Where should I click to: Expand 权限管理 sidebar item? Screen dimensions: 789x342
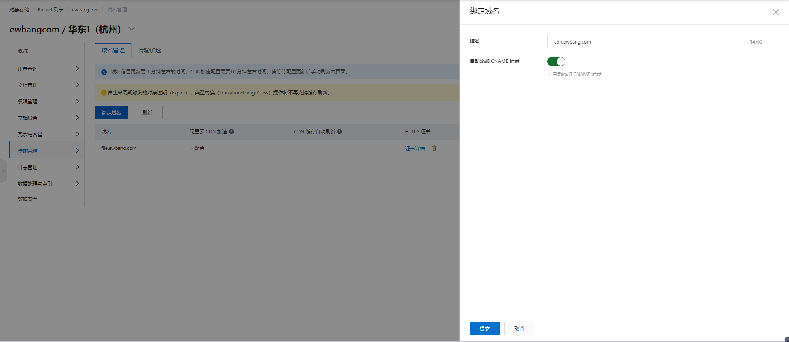(x=46, y=101)
